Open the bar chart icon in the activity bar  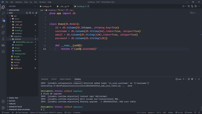tap(3, 45)
